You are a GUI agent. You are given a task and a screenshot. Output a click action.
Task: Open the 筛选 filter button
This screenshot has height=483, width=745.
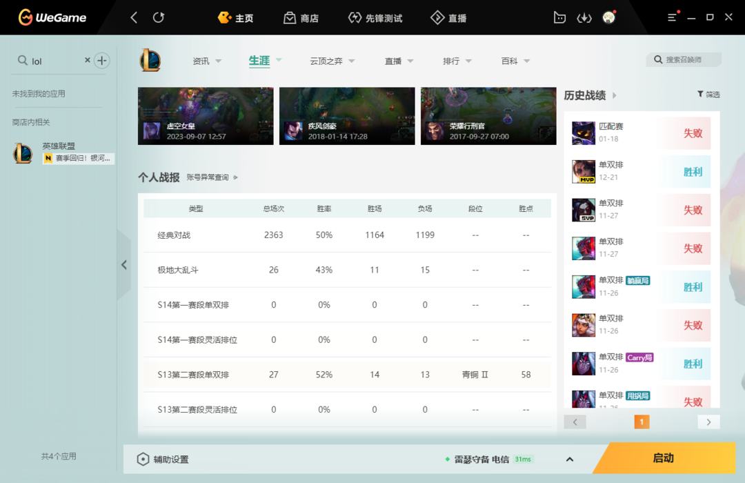pyautogui.click(x=708, y=95)
